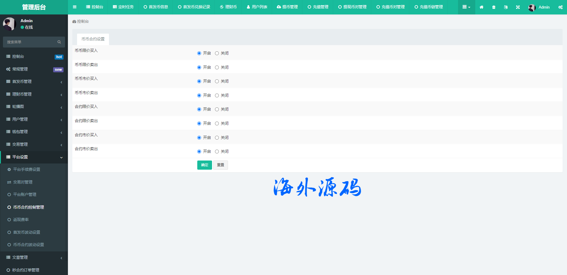567x275 pixels.
Task: Click the 重置 reset button
Action: point(220,165)
